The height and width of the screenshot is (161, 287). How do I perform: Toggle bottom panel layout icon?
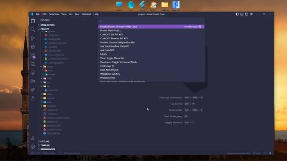(x=242, y=14)
